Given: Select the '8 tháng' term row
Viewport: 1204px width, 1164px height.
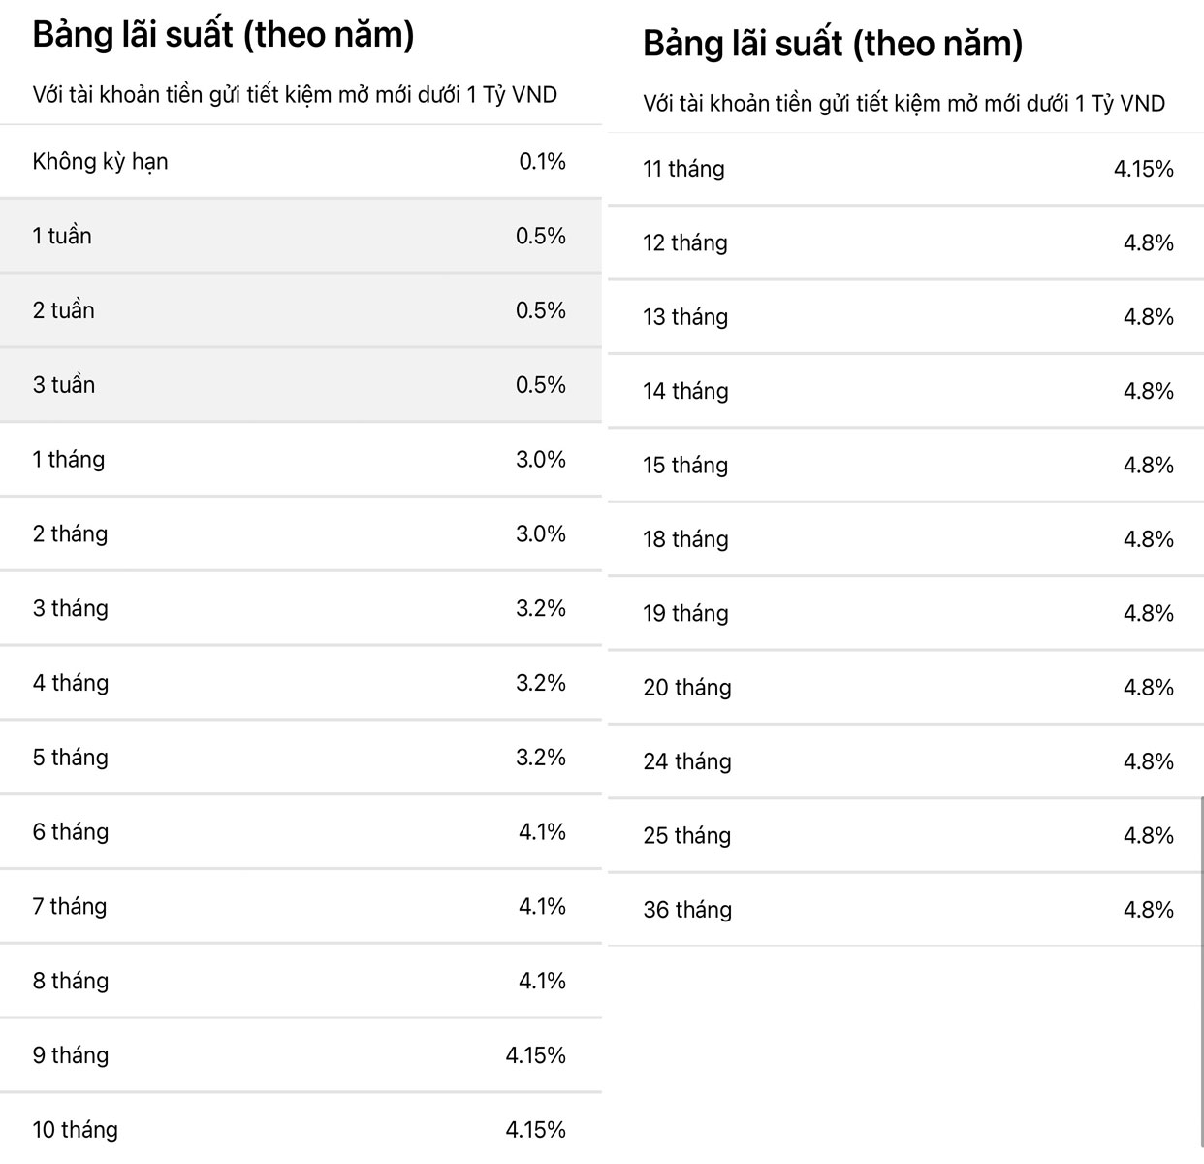Looking at the screenshot, I should [x=301, y=981].
